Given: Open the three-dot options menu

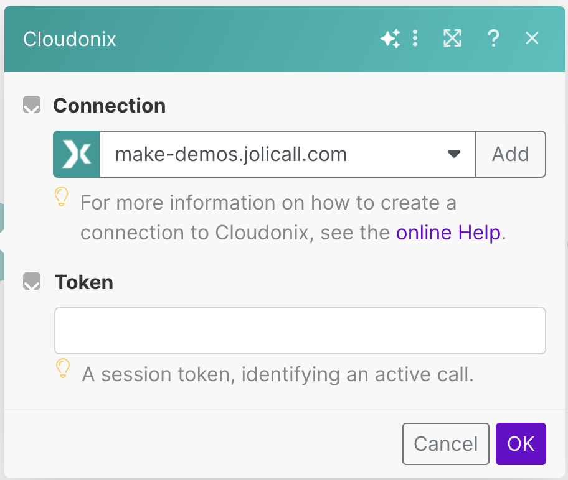Looking at the screenshot, I should [x=415, y=39].
